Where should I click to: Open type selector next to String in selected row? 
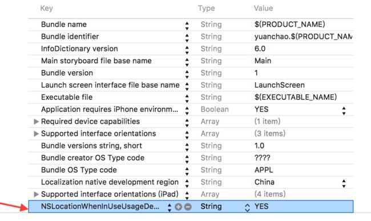[247, 207]
